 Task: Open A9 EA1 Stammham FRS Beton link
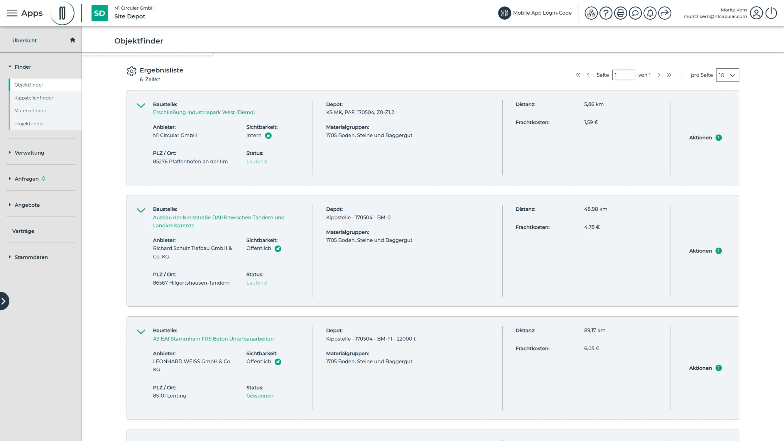[x=213, y=339]
